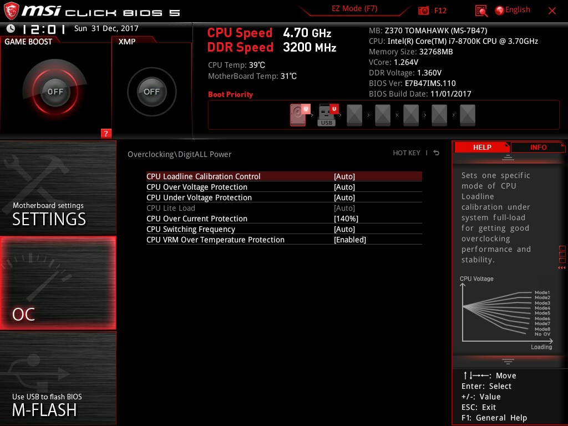The width and height of the screenshot is (568, 426).
Task: Open the HOT KEY list
Action: tap(407, 153)
